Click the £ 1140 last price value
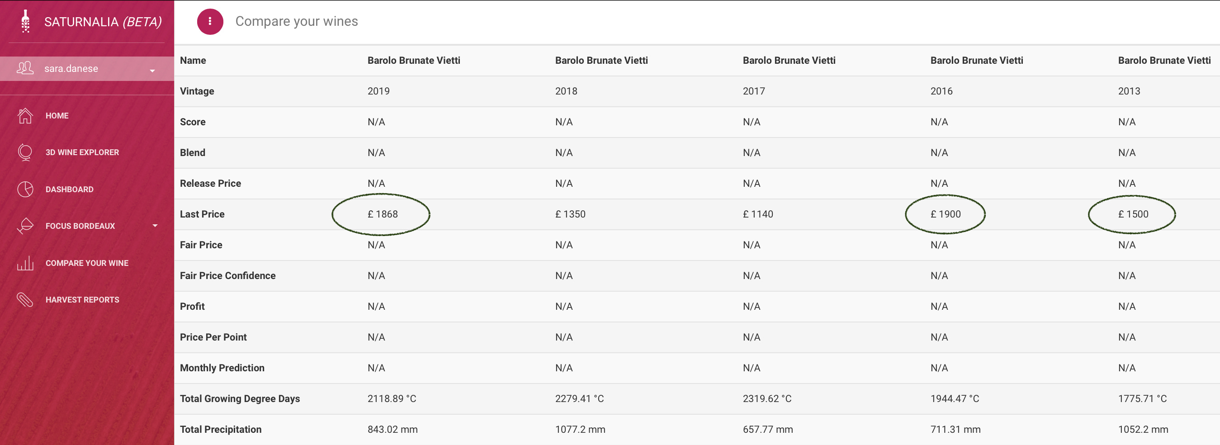Screen dimensions: 1220x445 [758, 214]
